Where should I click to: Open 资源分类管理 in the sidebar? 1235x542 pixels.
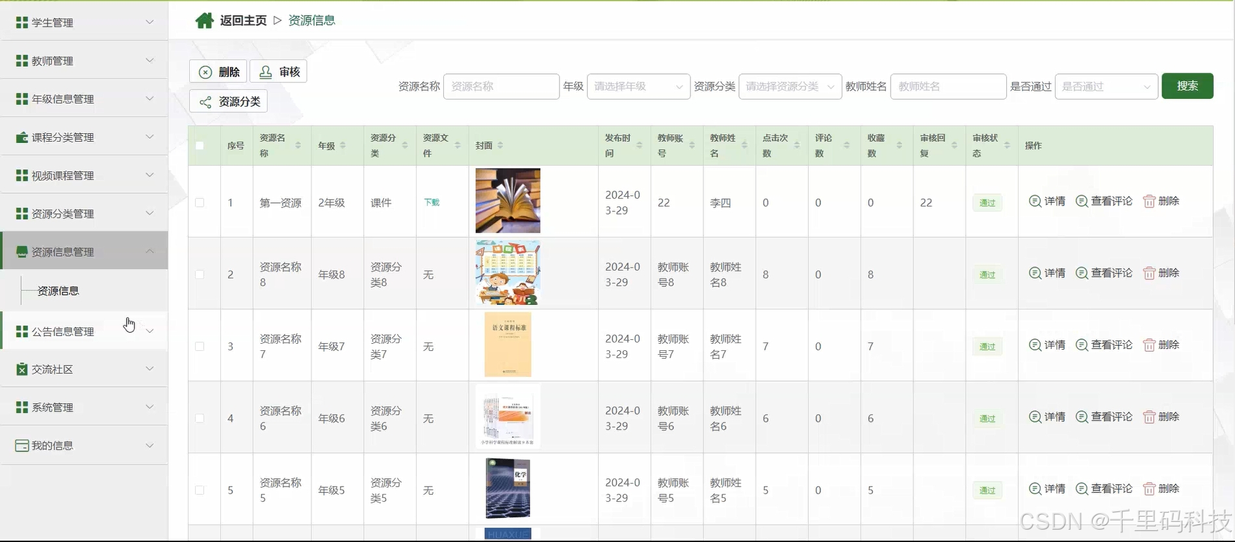pyautogui.click(x=84, y=214)
